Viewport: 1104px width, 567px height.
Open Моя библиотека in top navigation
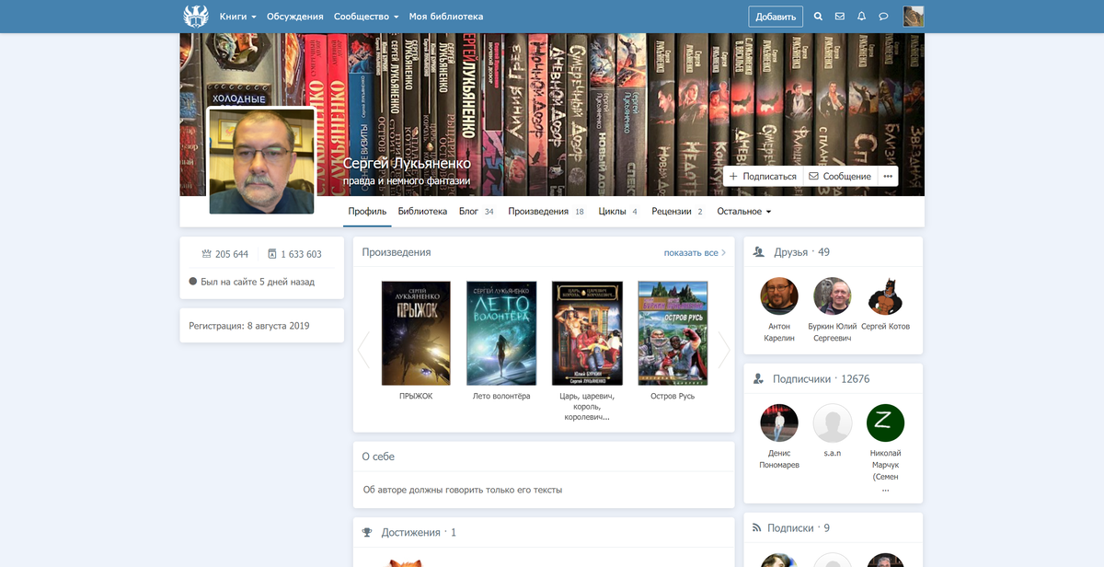coord(446,17)
